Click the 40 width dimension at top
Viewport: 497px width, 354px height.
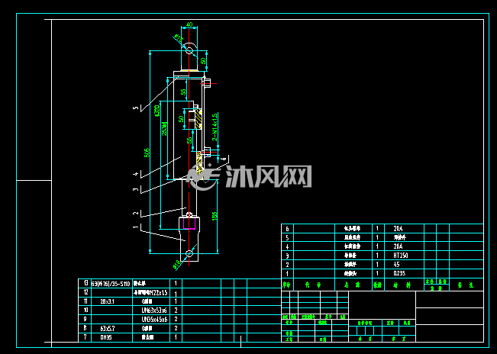click(x=189, y=24)
